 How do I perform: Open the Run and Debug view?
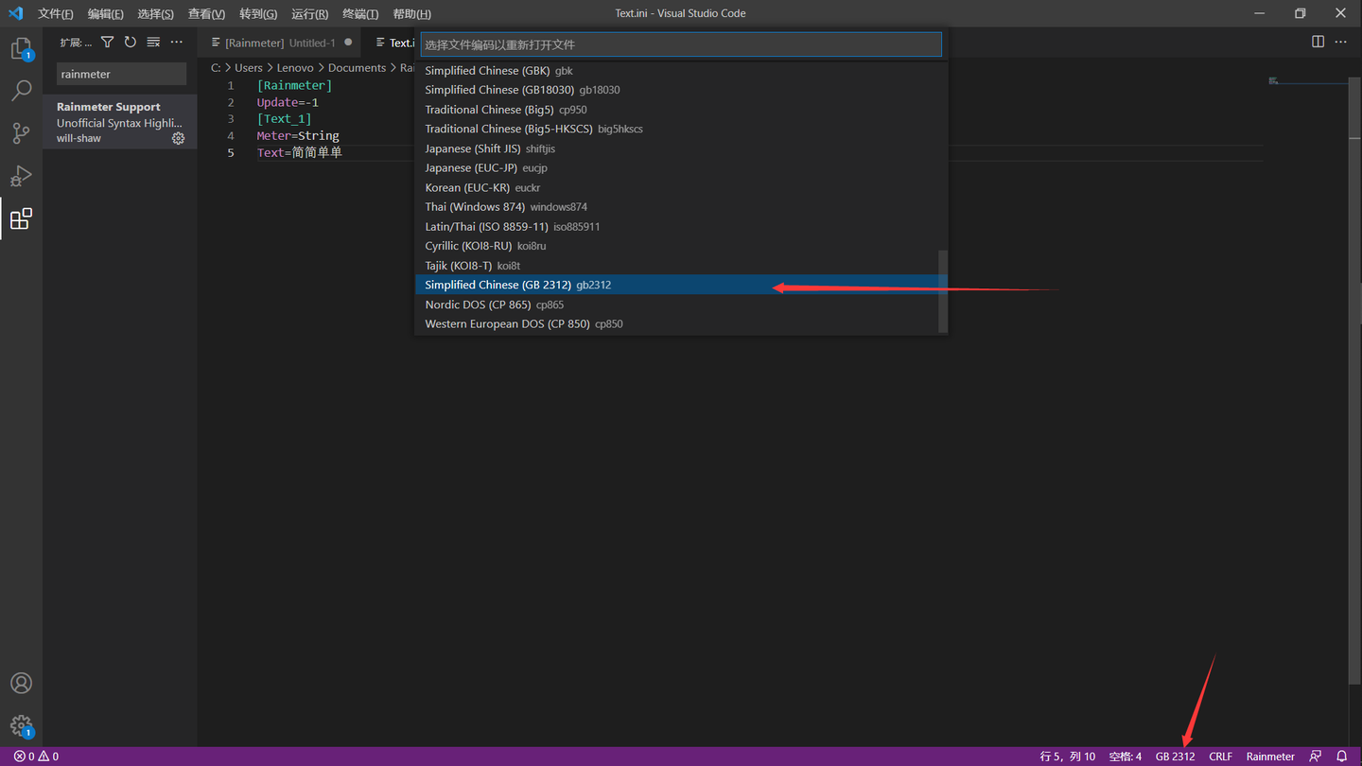[21, 176]
